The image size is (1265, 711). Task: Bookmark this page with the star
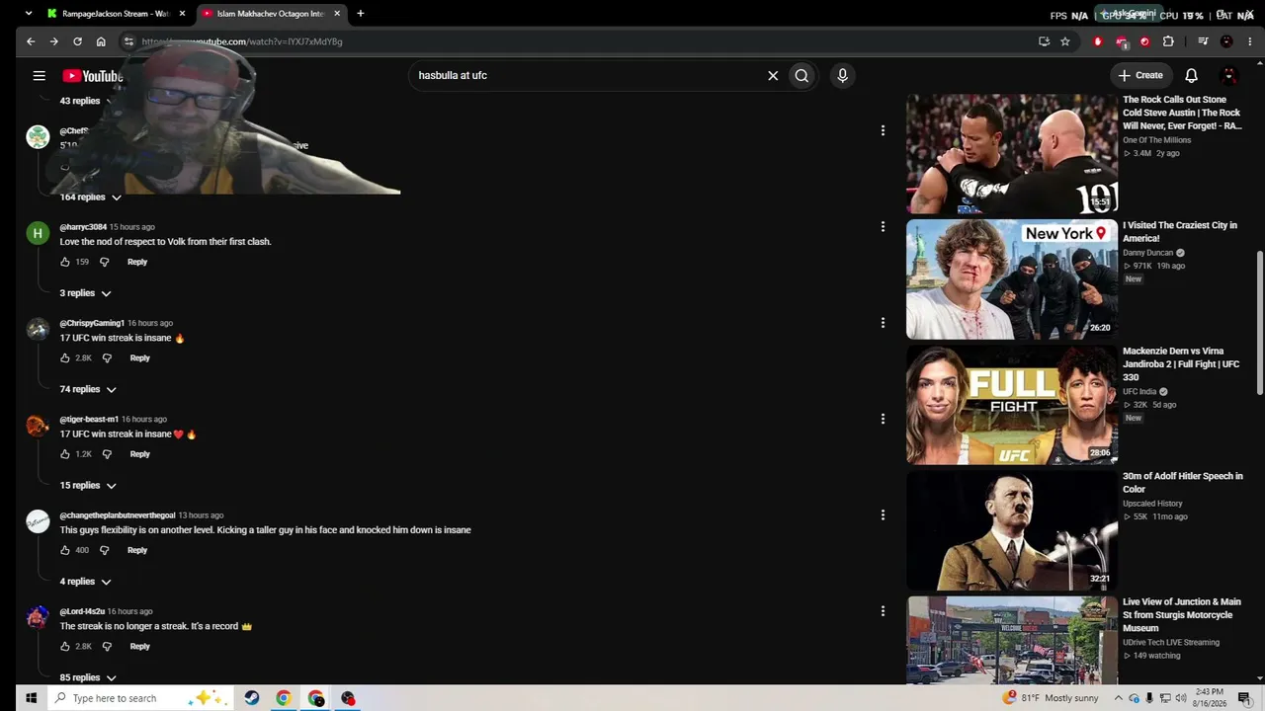pyautogui.click(x=1065, y=41)
